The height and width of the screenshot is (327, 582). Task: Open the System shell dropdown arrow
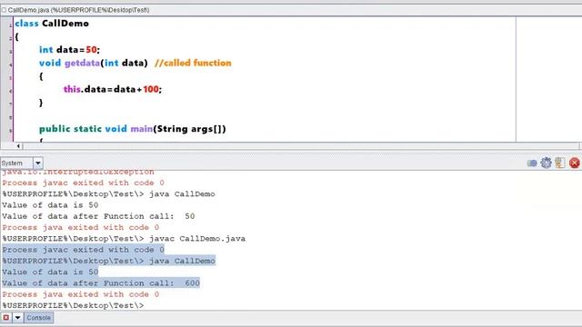click(x=38, y=163)
